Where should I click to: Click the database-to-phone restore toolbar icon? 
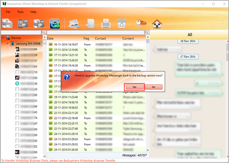coord(39,24)
